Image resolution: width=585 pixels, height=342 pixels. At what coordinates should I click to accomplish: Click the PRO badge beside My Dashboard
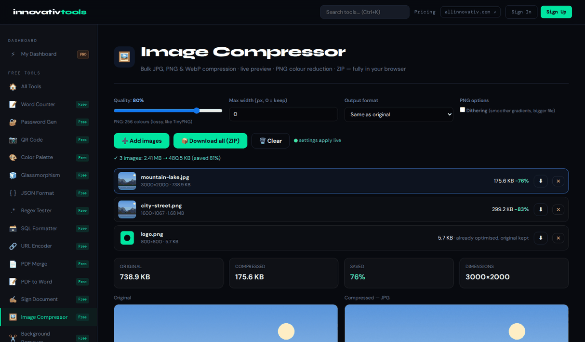[x=83, y=55]
